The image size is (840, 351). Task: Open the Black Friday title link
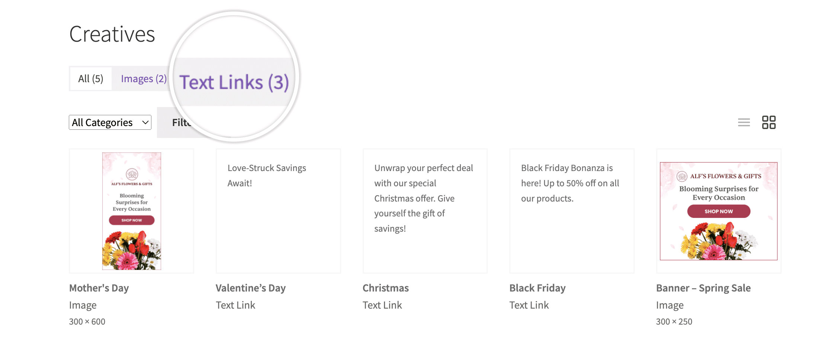(x=538, y=288)
